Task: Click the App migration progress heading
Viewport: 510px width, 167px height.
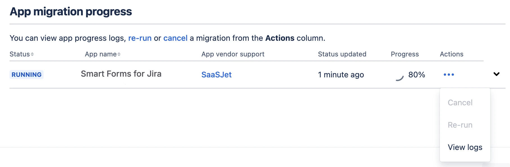Action: tap(71, 12)
